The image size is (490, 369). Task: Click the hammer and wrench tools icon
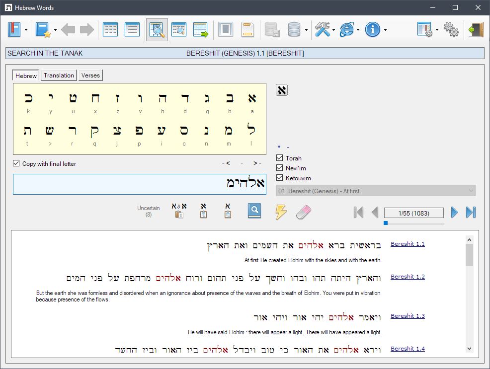pos(323,30)
